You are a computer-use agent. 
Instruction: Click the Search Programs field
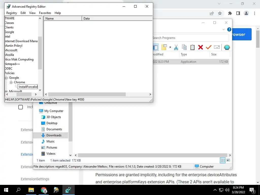tap(191, 38)
